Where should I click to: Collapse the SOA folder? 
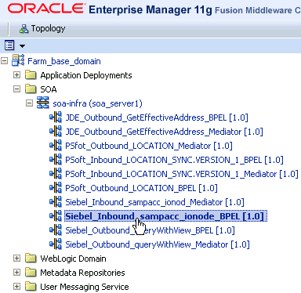click(x=16, y=89)
